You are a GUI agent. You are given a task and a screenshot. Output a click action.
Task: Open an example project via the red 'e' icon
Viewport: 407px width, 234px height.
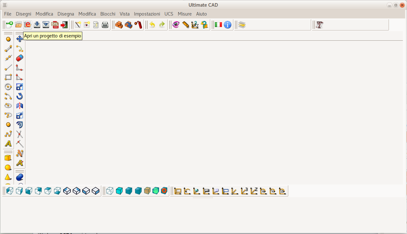click(x=28, y=25)
